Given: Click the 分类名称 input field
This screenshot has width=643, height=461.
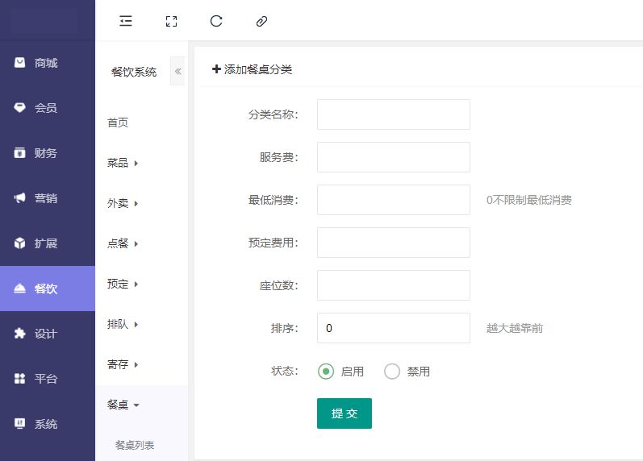Looking at the screenshot, I should pyautogui.click(x=393, y=114).
